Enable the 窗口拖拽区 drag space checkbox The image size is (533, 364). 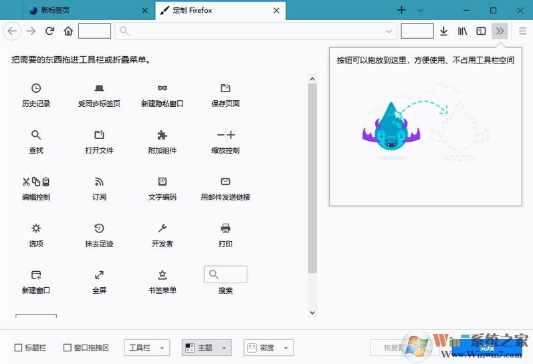point(68,347)
